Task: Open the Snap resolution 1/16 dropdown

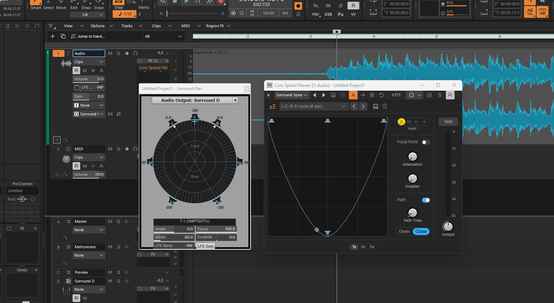Action: 125,14
